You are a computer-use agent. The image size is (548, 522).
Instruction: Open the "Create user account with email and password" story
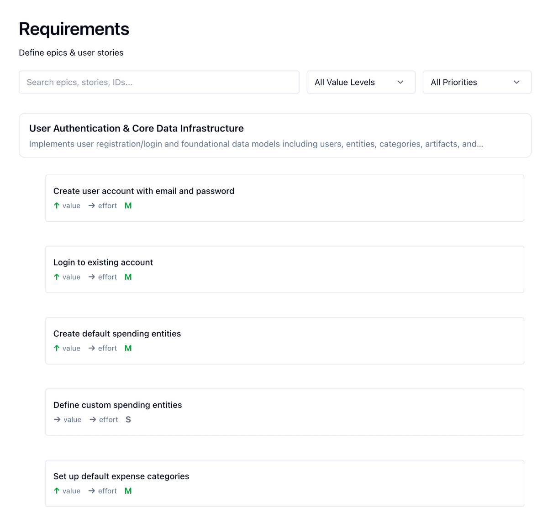pyautogui.click(x=285, y=198)
